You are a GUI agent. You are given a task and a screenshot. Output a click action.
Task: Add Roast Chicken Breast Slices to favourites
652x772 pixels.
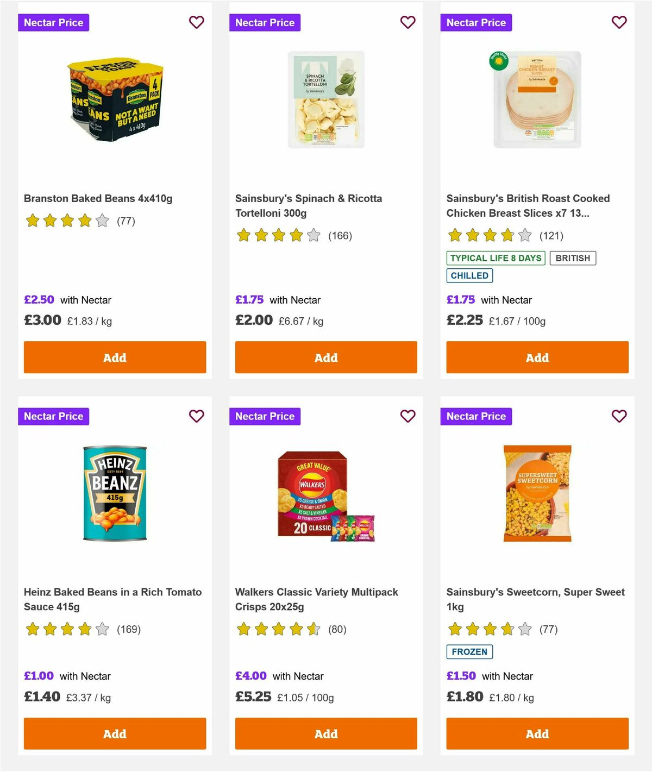coord(619,22)
